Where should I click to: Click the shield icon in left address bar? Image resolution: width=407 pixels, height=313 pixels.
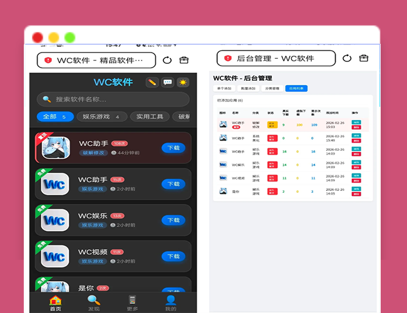coord(48,60)
